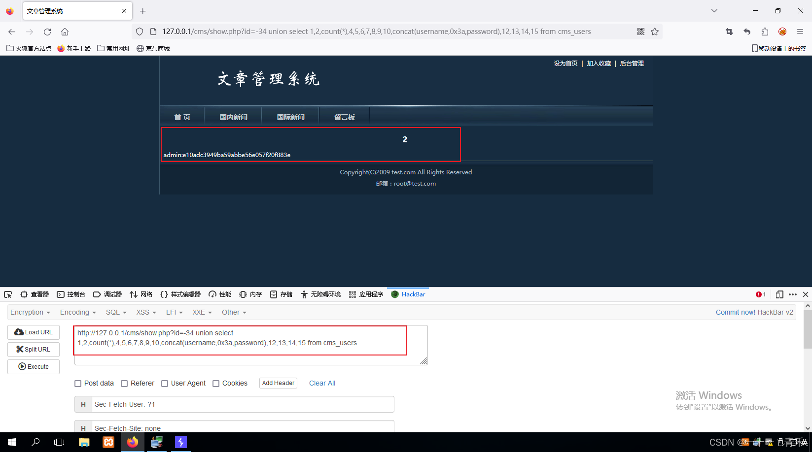Go to 首页 navigation item

point(182,117)
